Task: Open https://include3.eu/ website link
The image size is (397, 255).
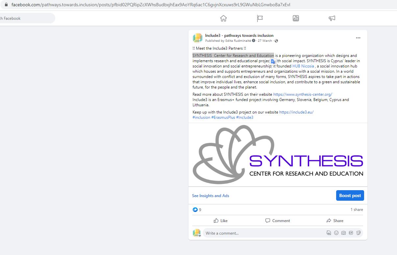Action: [296, 112]
